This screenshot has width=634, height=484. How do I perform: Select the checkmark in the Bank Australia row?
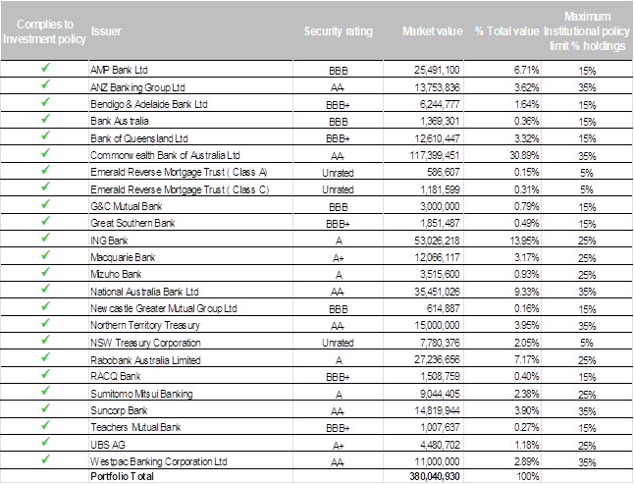click(45, 119)
